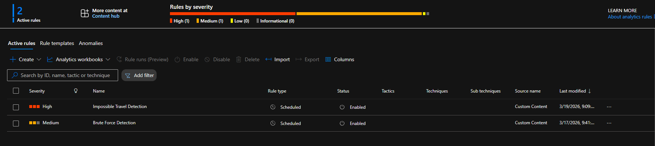This screenshot has width=655, height=146.
Task: Focus the search by ID, name field
Action: pyautogui.click(x=63, y=75)
